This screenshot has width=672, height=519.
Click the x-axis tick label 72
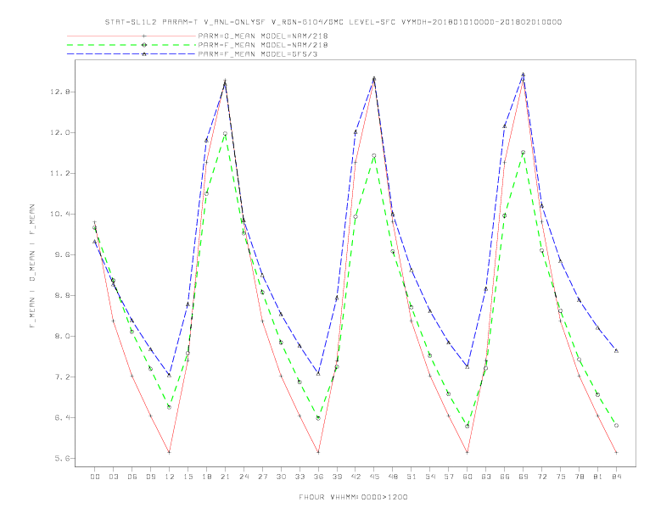542,477
